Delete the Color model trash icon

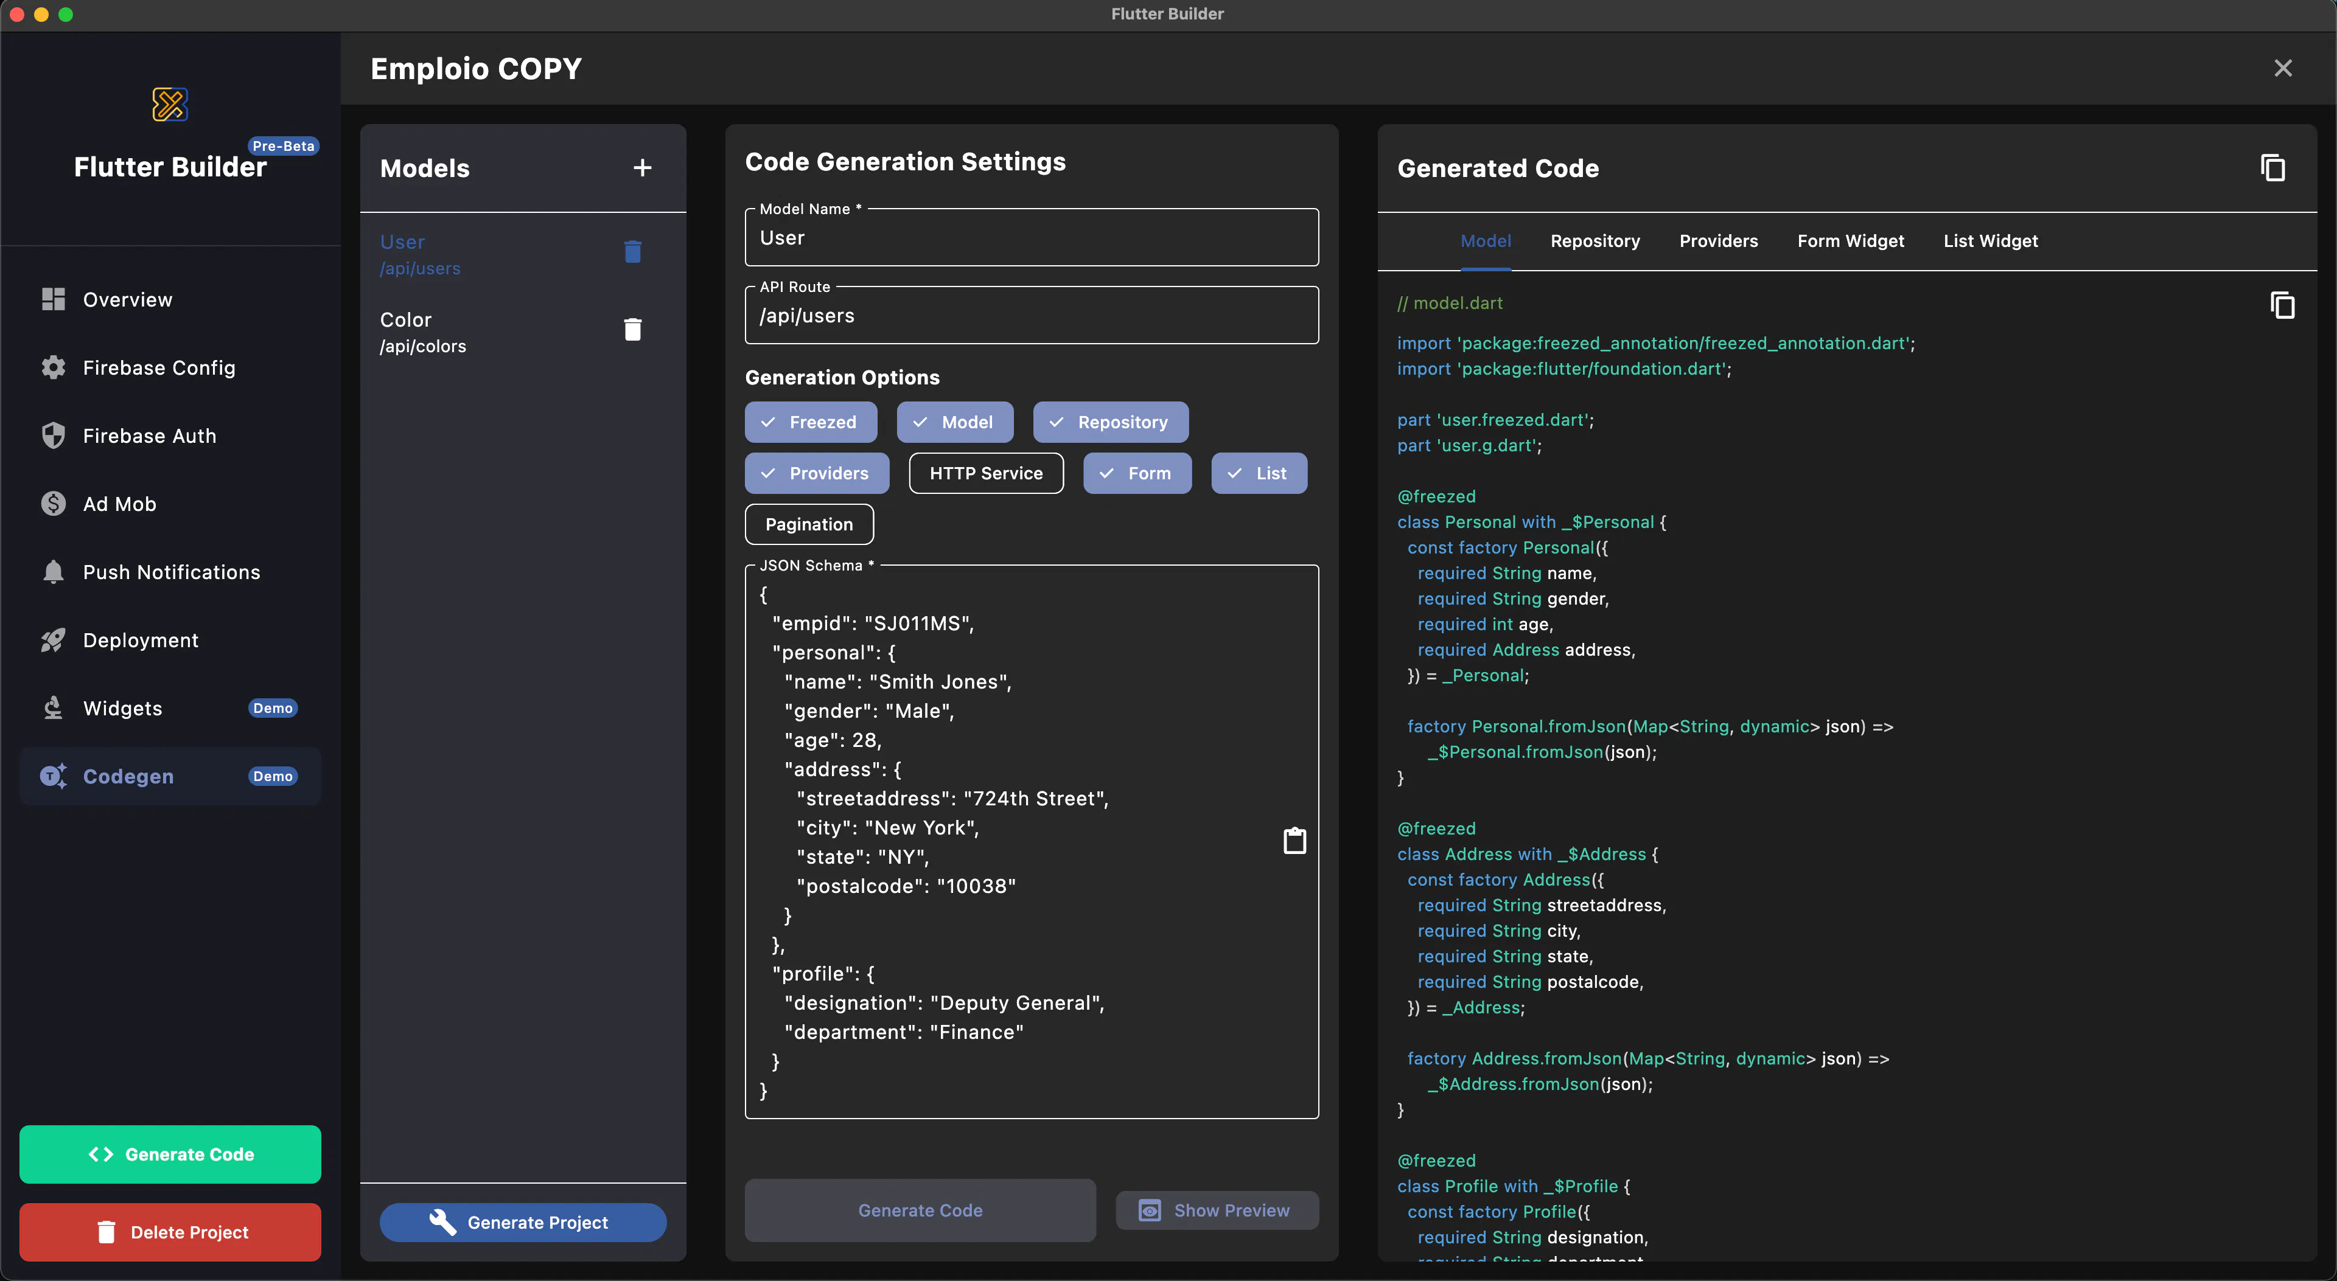click(x=633, y=329)
